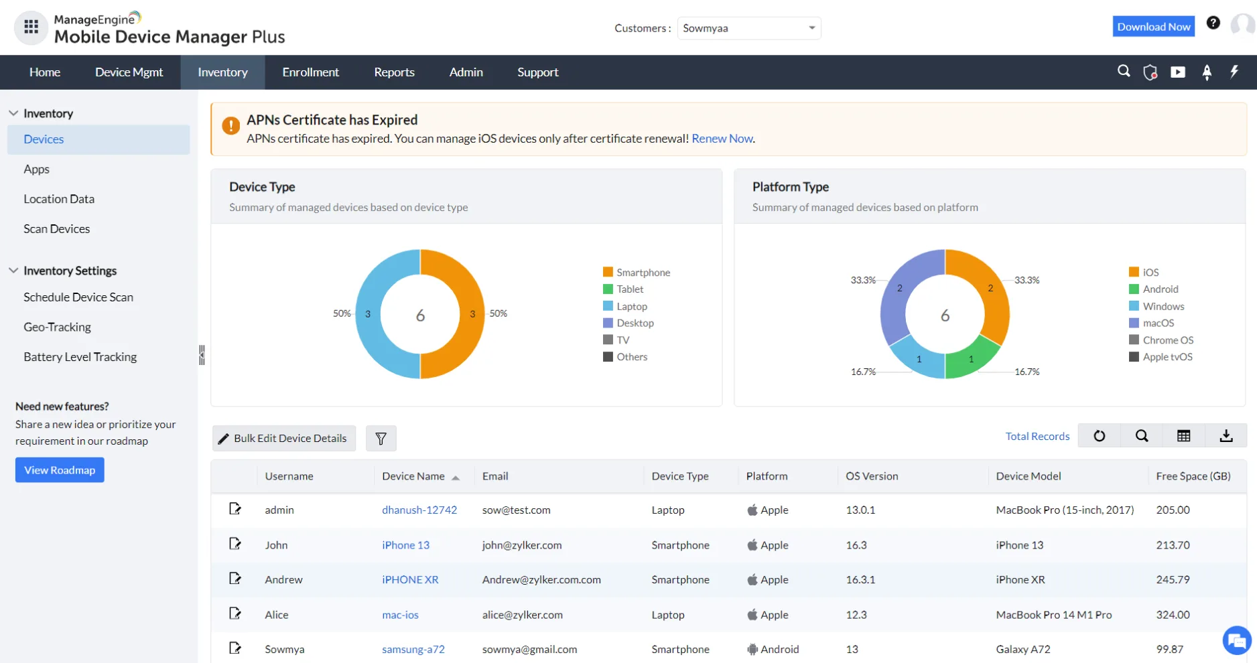Image resolution: width=1257 pixels, height=663 pixels.
Task: Toggle Smartphone legend in Device Type chart
Action: 636,273
